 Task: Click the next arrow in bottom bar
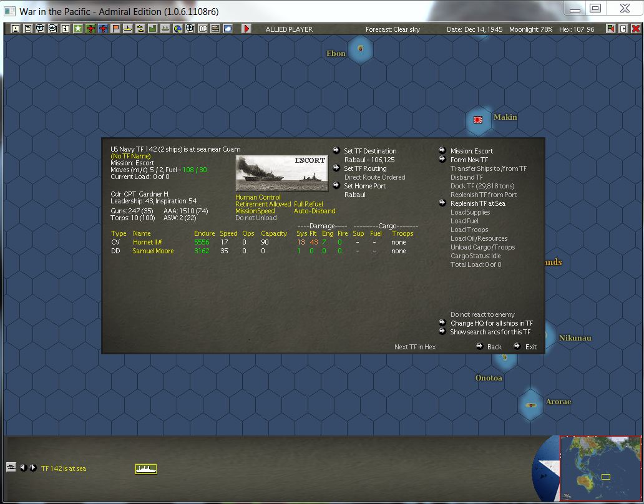(33, 468)
